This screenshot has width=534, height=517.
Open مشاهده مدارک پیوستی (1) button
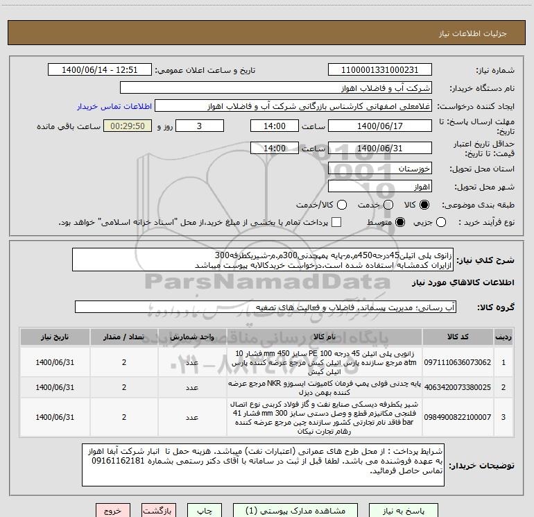(x=295, y=511)
